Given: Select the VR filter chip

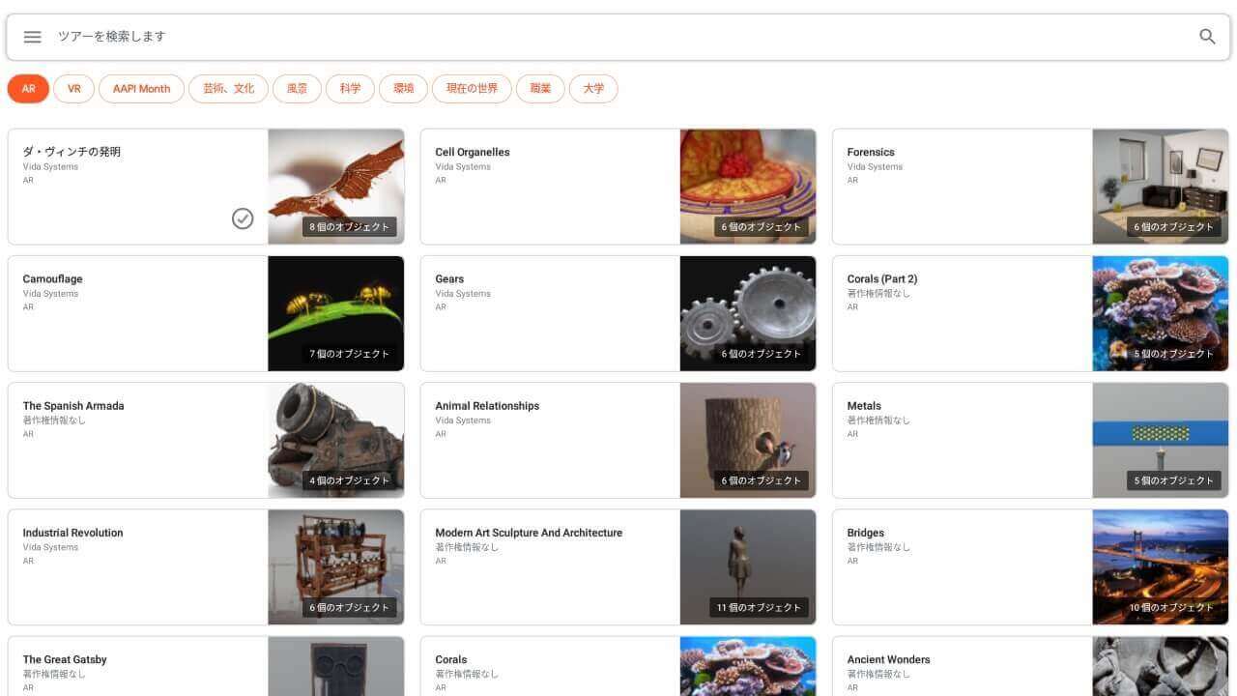Looking at the screenshot, I should (x=73, y=89).
